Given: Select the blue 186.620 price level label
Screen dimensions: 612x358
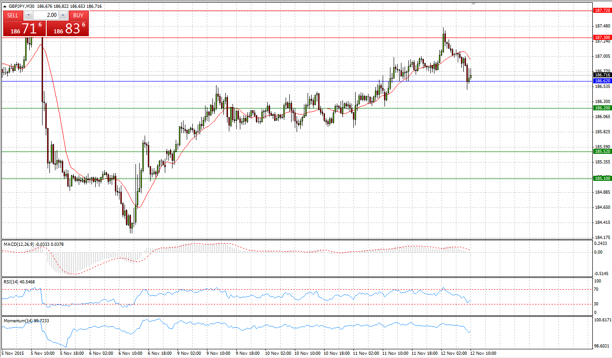Looking at the screenshot, I should pyautogui.click(x=602, y=81).
